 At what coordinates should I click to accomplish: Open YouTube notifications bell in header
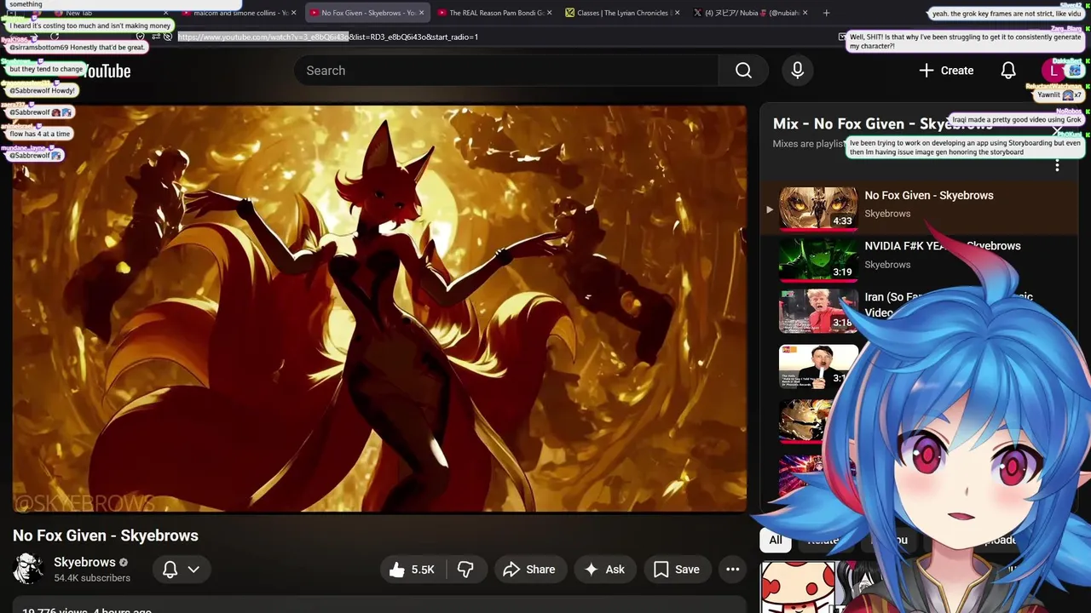pyautogui.click(x=1008, y=71)
